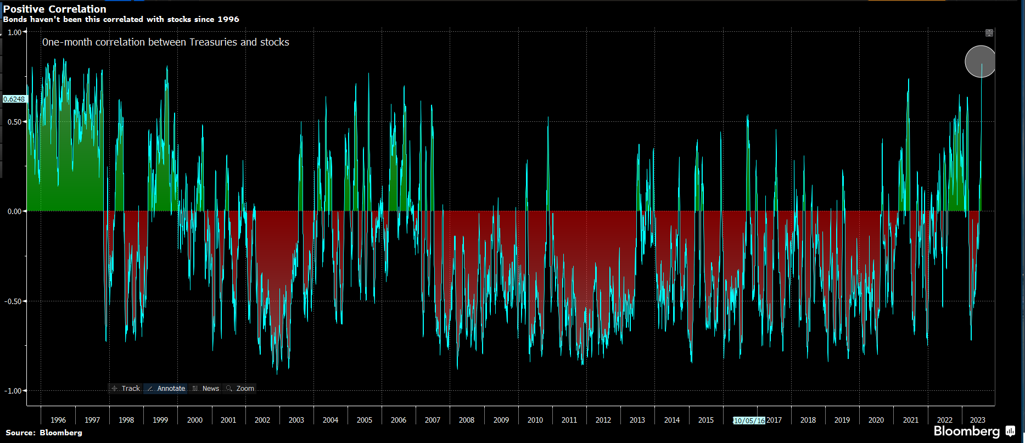This screenshot has height=443, width=1025.
Task: Click the -1.00 y-axis label
Action: coord(13,391)
